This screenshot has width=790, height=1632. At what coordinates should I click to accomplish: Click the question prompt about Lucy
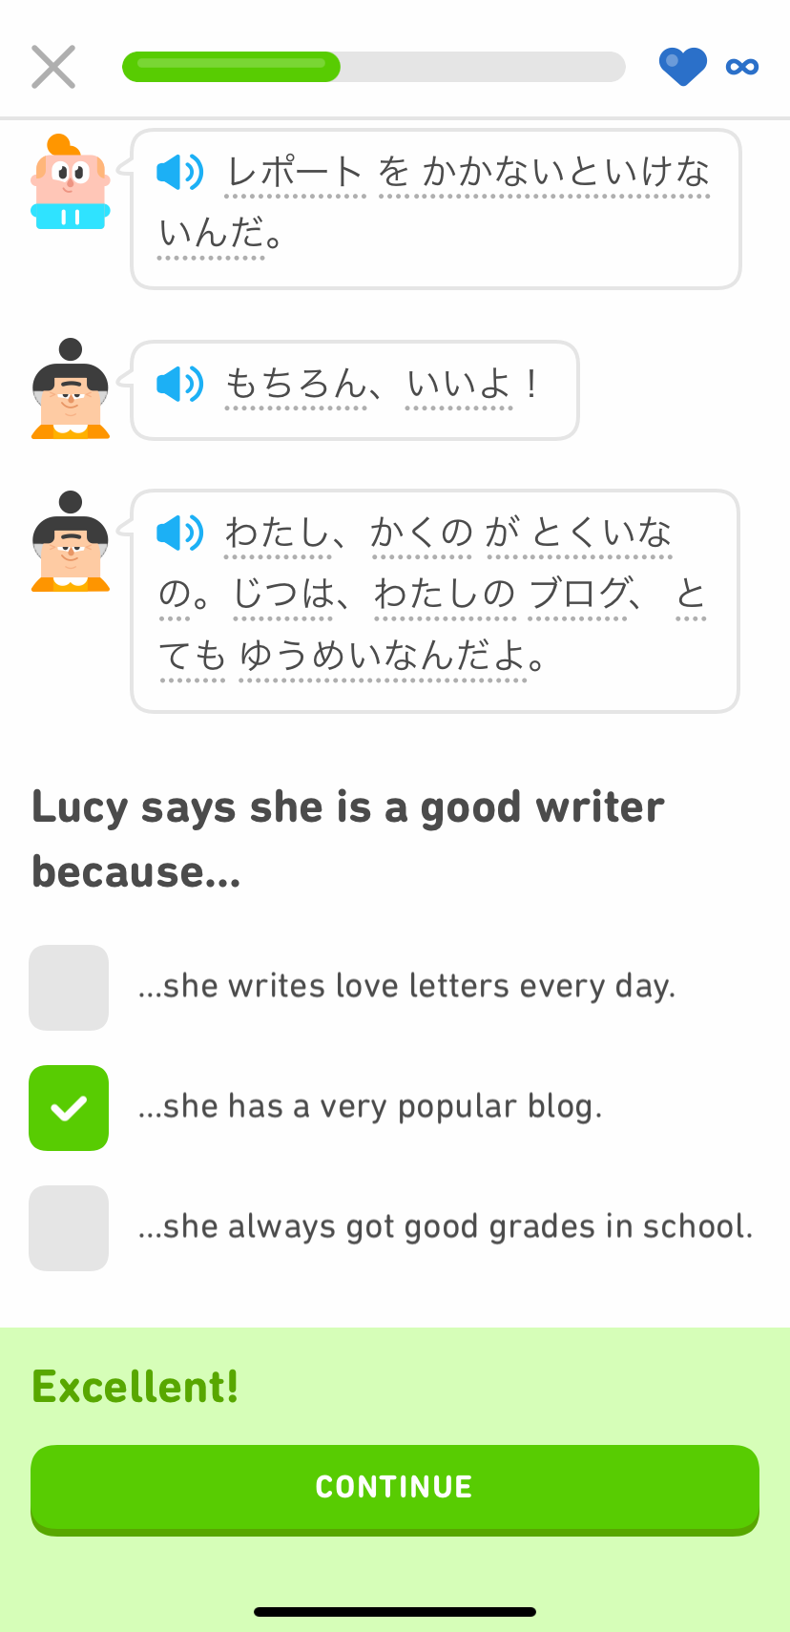pos(347,838)
